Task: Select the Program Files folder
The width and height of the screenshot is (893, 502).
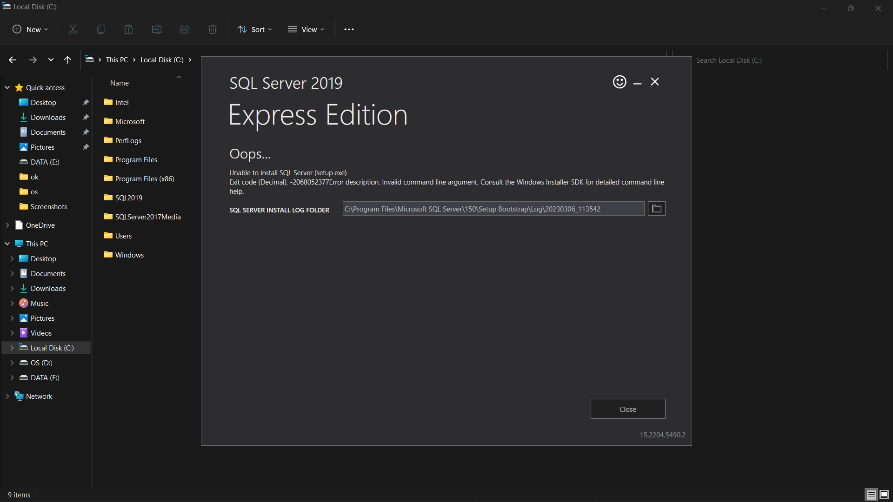Action: point(136,159)
